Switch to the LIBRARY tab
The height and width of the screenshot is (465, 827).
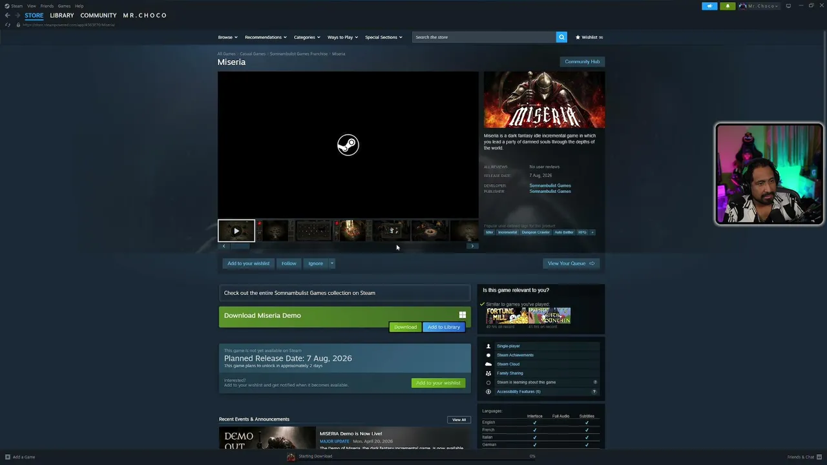point(62,15)
